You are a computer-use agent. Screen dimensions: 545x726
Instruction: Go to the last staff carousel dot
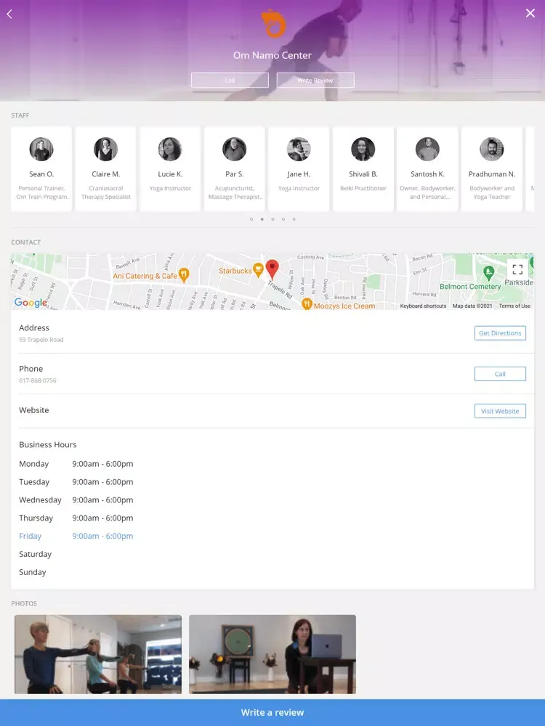(x=294, y=219)
